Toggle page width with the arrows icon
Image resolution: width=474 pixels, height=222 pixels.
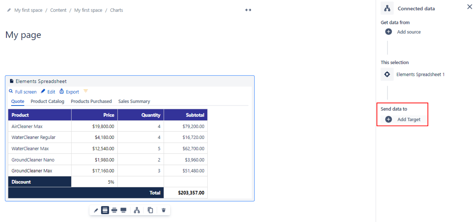(248, 10)
